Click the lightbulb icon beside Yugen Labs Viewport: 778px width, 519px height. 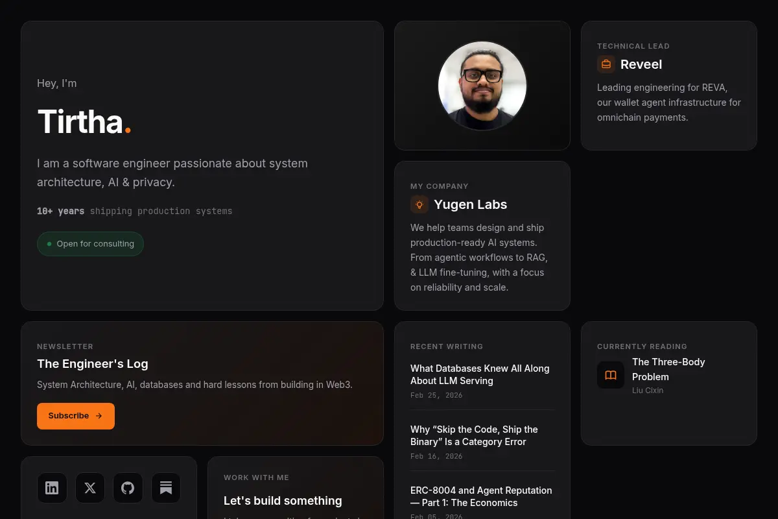[419, 204]
